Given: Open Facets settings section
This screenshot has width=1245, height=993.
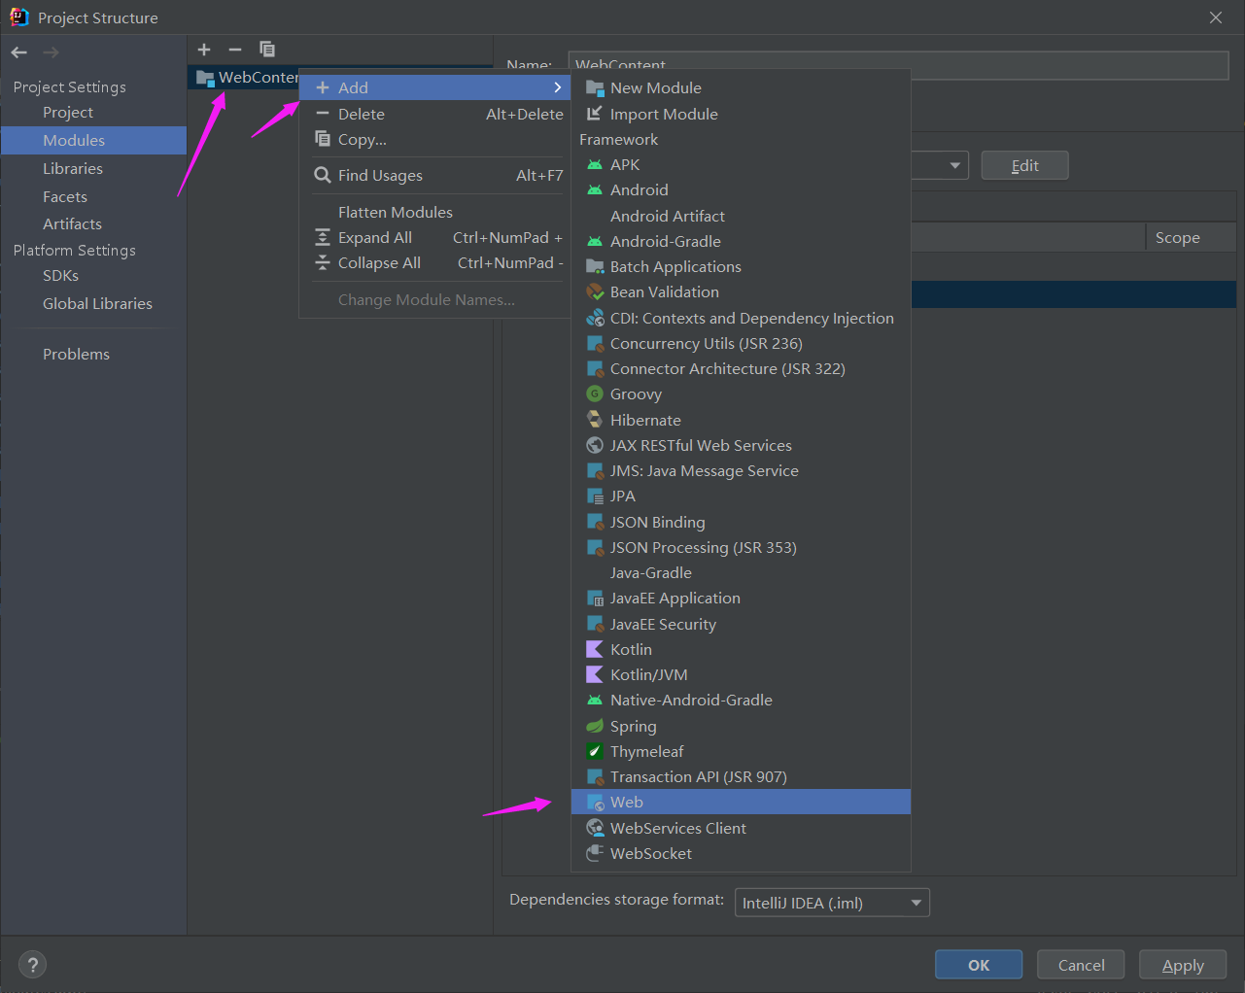Looking at the screenshot, I should (93, 197).
